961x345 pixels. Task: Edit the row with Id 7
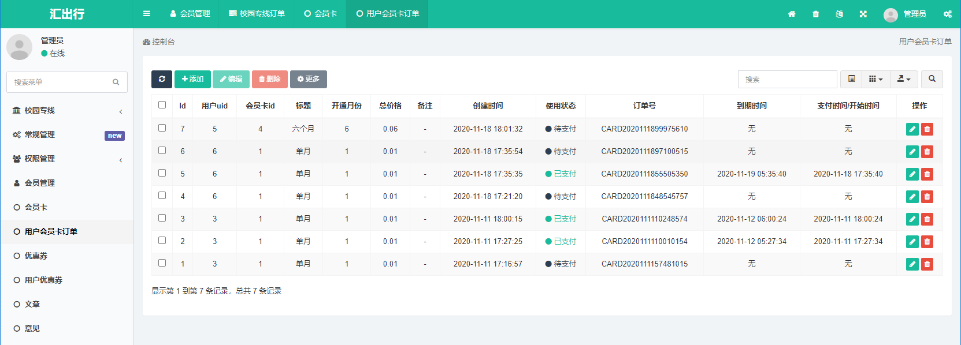point(912,129)
